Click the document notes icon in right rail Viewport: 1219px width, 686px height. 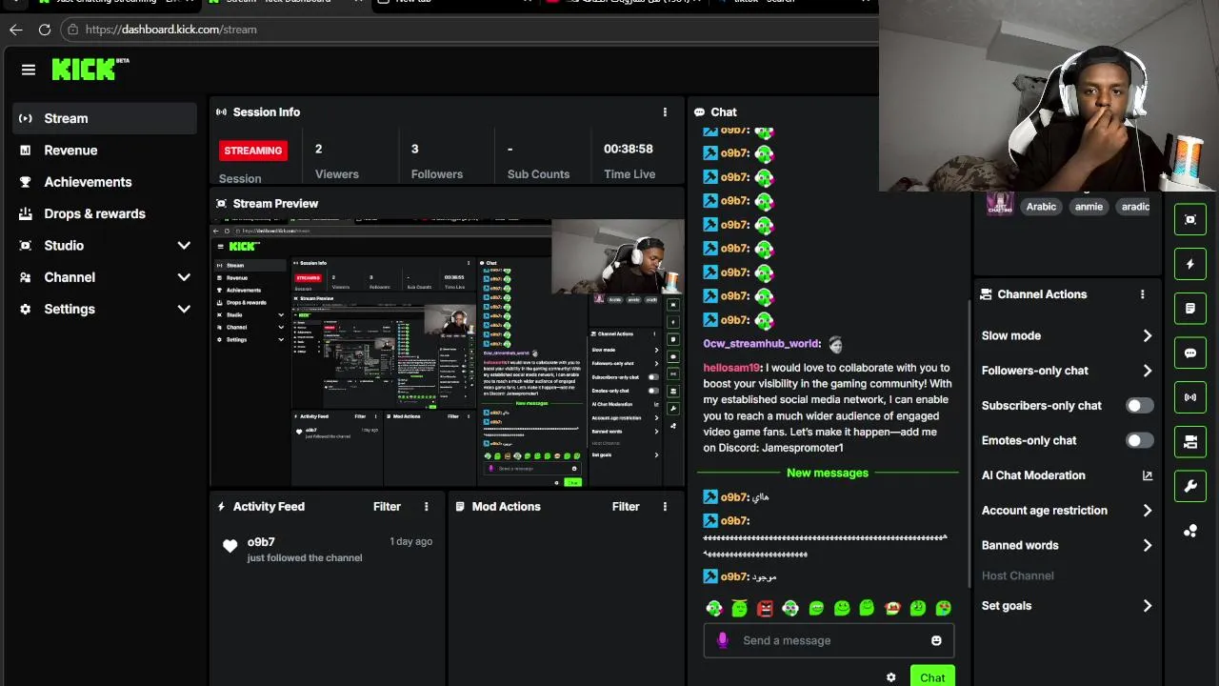[1190, 309]
